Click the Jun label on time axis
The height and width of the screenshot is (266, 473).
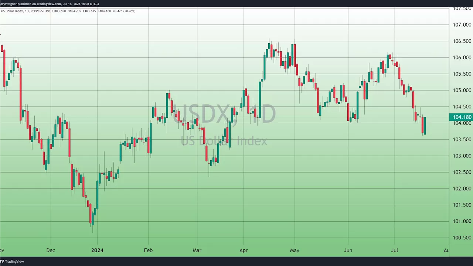[x=348, y=250]
